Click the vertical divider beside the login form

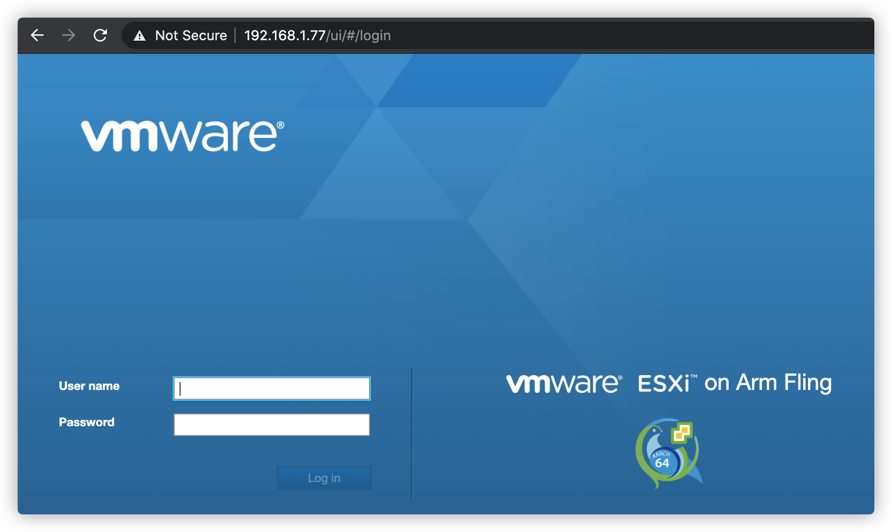[x=411, y=431]
